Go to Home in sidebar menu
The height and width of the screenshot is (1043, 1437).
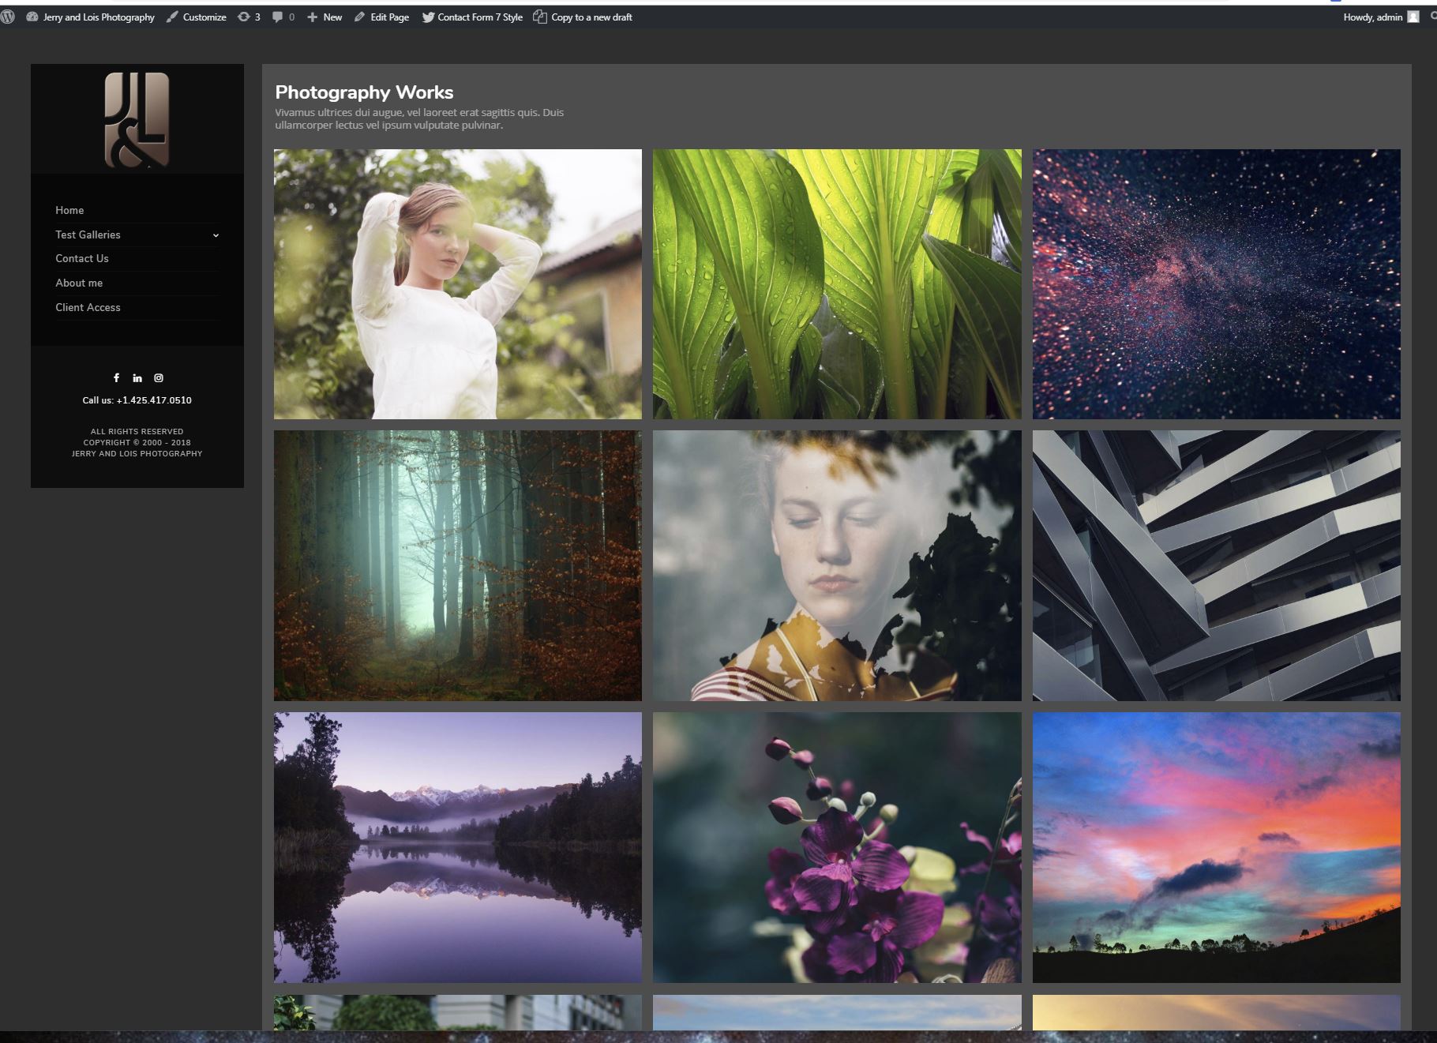[69, 210]
